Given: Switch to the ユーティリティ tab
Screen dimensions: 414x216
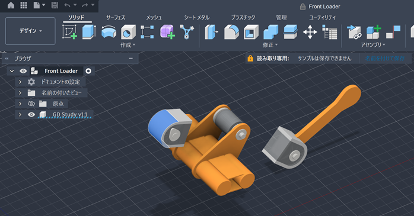Looking at the screenshot, I should 323,17.
